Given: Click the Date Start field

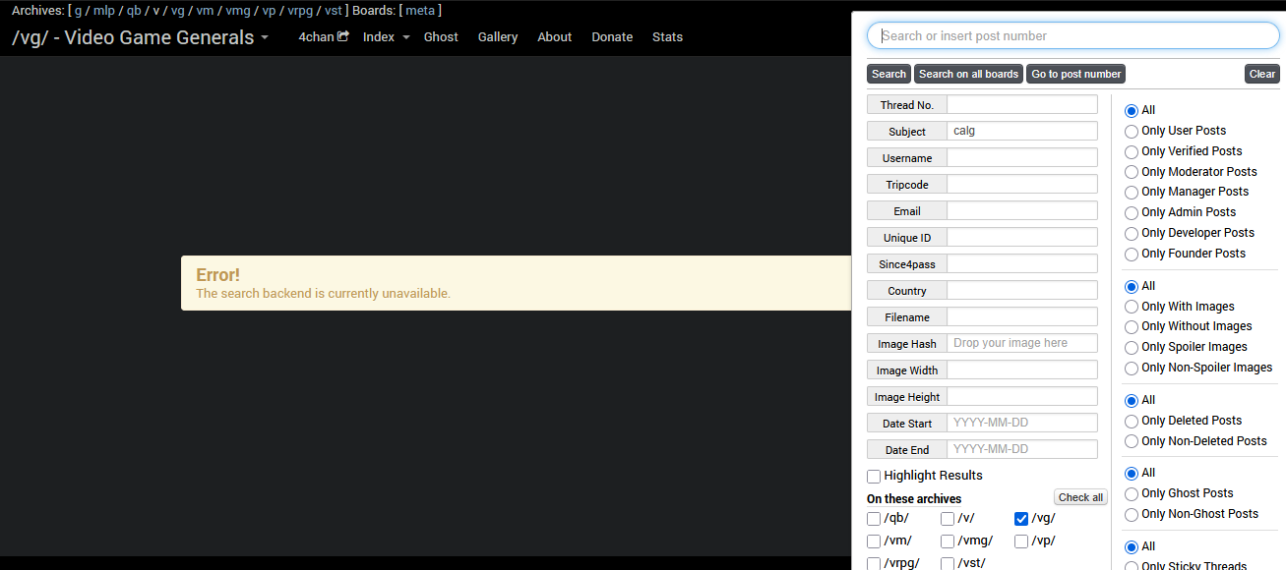Looking at the screenshot, I should pos(1021,423).
